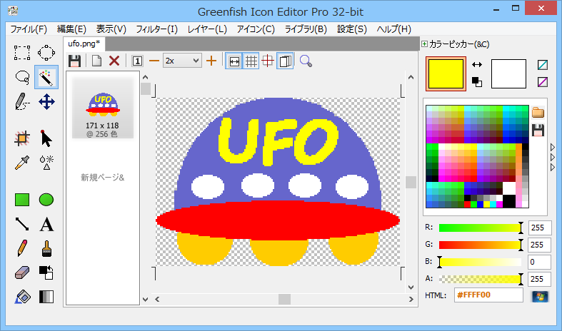Click the Save disk icon in toolbar
The width and height of the screenshot is (562, 331).
[74, 61]
